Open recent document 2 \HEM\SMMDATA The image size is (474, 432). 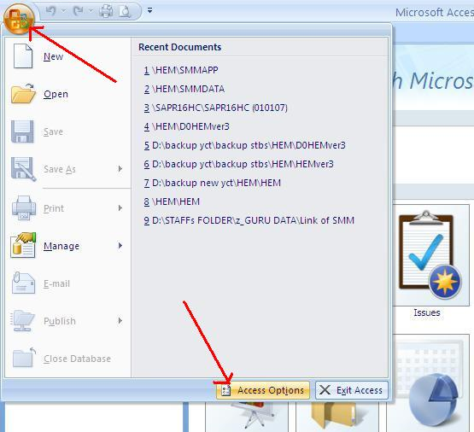tap(184, 89)
